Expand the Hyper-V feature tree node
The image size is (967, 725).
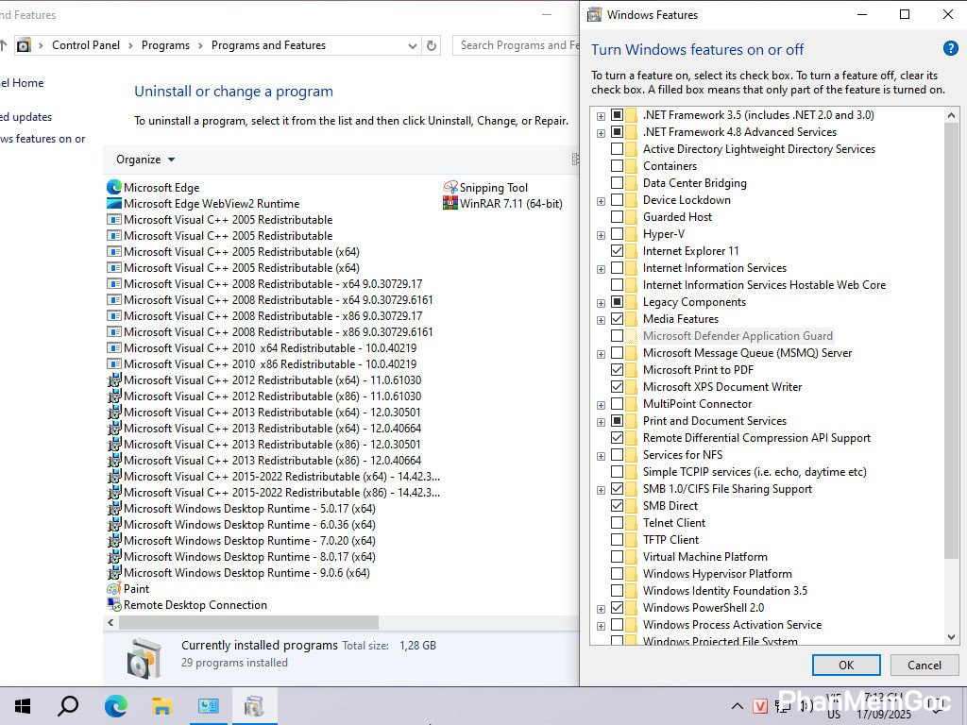point(601,234)
